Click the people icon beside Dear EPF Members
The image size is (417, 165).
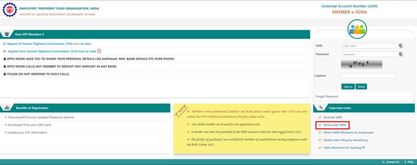pos(7,34)
